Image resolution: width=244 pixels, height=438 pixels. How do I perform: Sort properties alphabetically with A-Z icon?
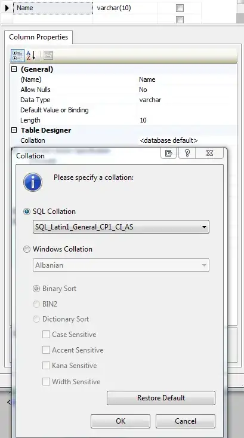coord(31,56)
